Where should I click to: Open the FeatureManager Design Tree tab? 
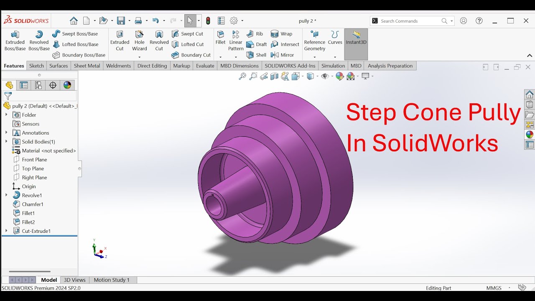[x=9, y=85]
